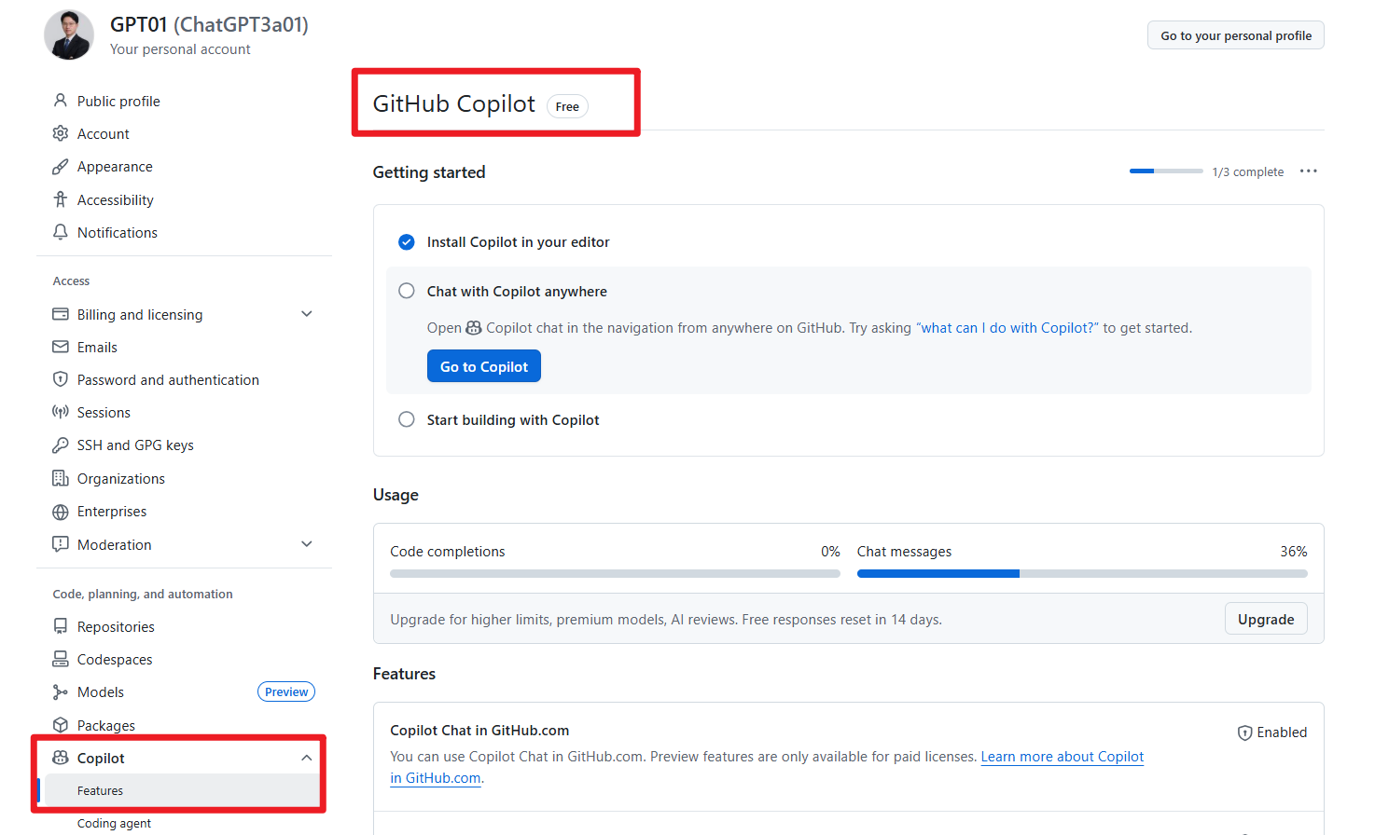1375x835 pixels.
Task: Expand the Billing and licensing section
Action: point(306,314)
